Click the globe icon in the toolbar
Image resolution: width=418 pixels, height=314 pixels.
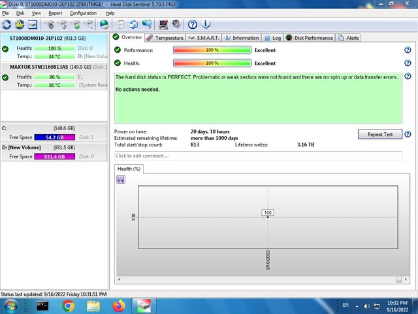(x=104, y=24)
